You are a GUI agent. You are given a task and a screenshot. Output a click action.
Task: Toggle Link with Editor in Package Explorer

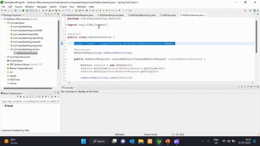pos(49,15)
